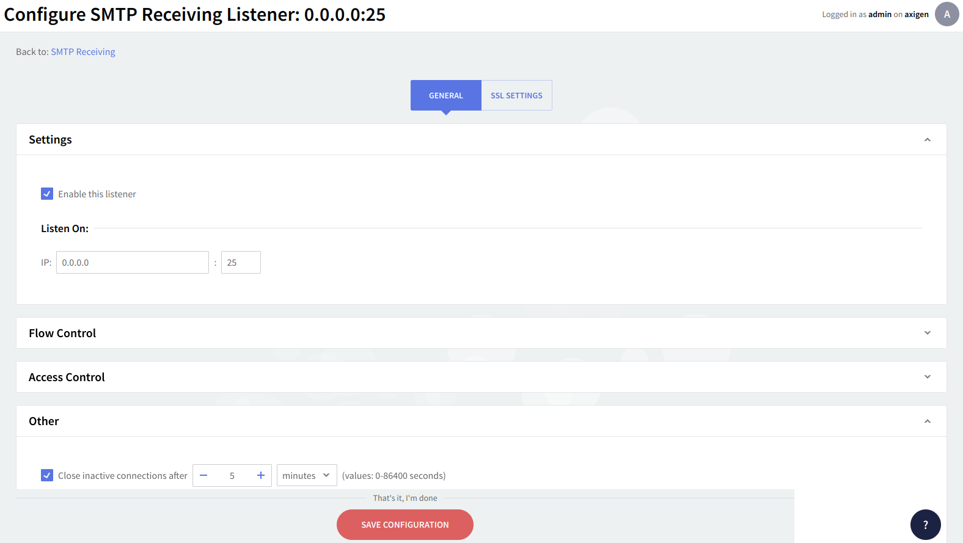Open the minutes unit dropdown
Viewport: 963px width, 543px height.
[x=306, y=475]
